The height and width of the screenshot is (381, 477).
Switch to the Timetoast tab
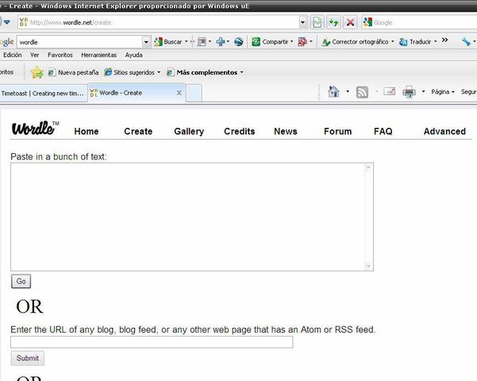[x=43, y=93]
